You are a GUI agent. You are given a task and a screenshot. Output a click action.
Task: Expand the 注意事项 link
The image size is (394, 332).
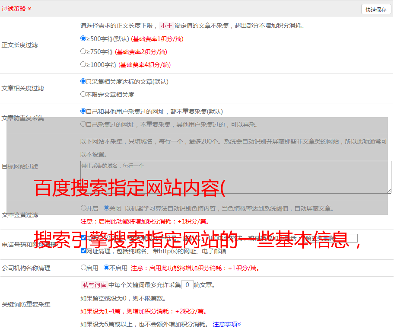coord(227,324)
